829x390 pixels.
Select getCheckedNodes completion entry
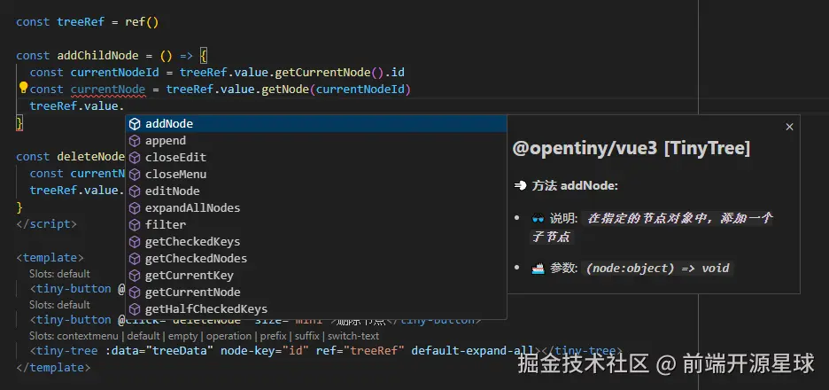(196, 258)
